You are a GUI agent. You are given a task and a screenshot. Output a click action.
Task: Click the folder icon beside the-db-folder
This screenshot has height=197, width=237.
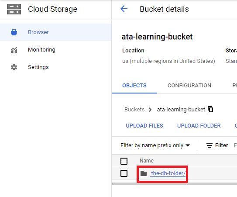coord(144,173)
